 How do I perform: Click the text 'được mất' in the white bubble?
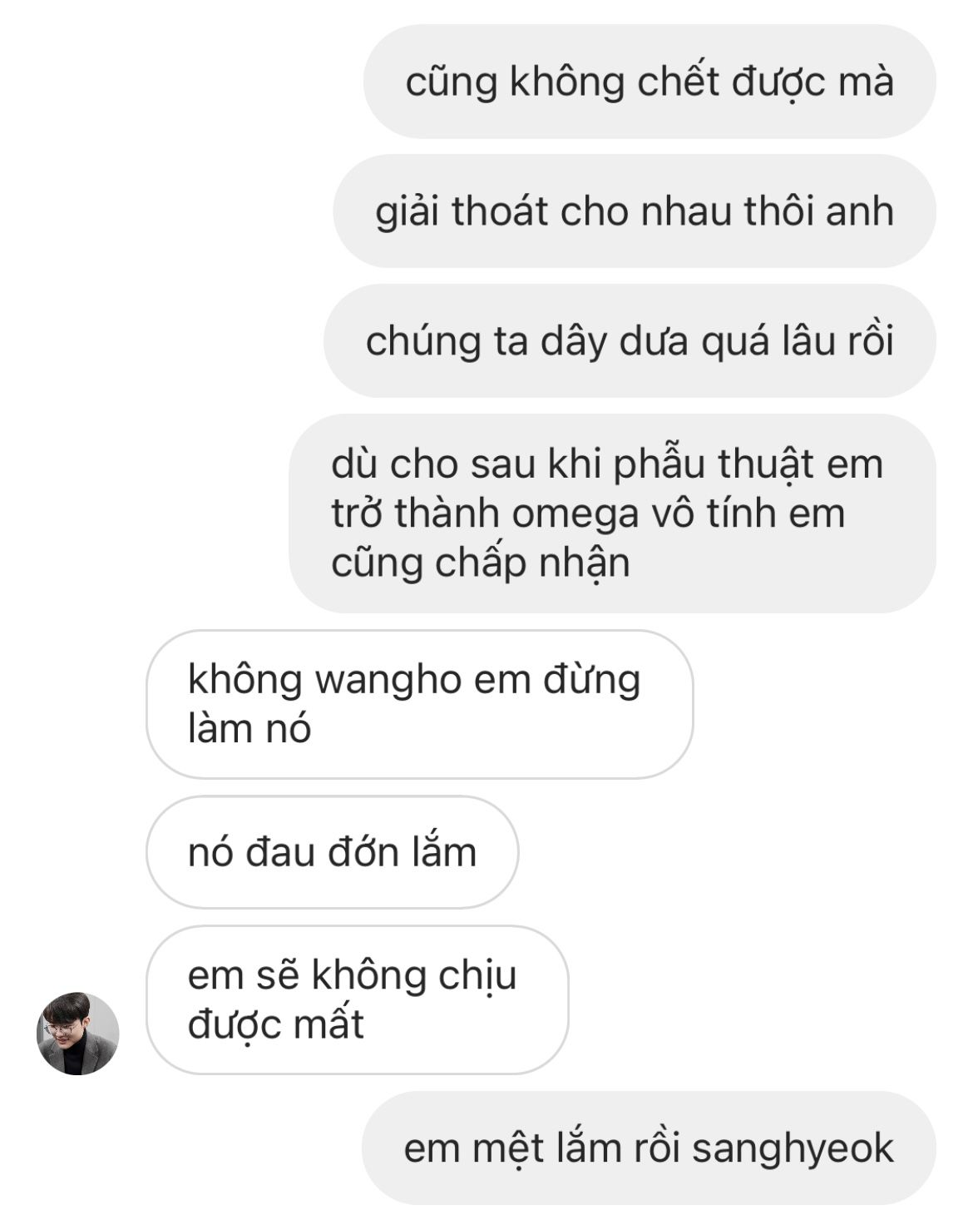click(x=276, y=1024)
